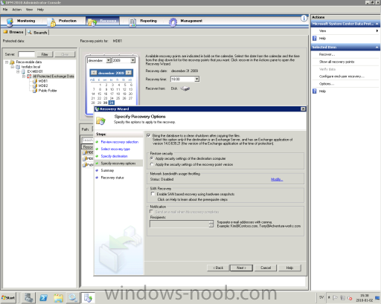Open the month dropdown in calendar
The height and width of the screenshot is (304, 381).
pyautogui.click(x=109, y=60)
